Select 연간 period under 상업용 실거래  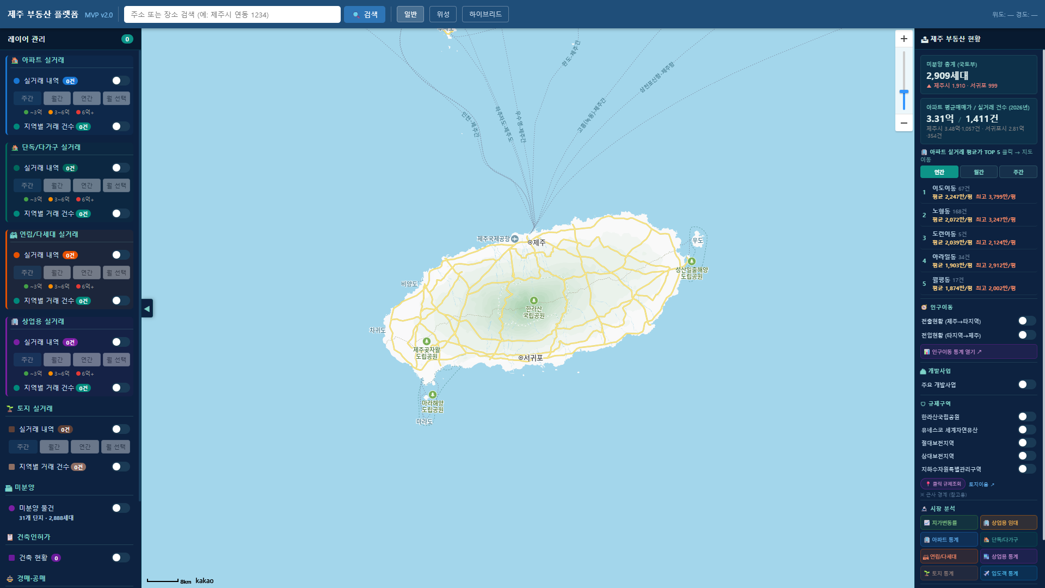coord(87,360)
